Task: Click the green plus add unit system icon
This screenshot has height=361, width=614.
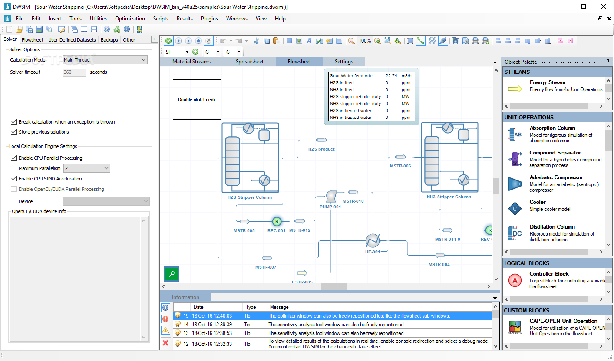Action: (x=195, y=52)
